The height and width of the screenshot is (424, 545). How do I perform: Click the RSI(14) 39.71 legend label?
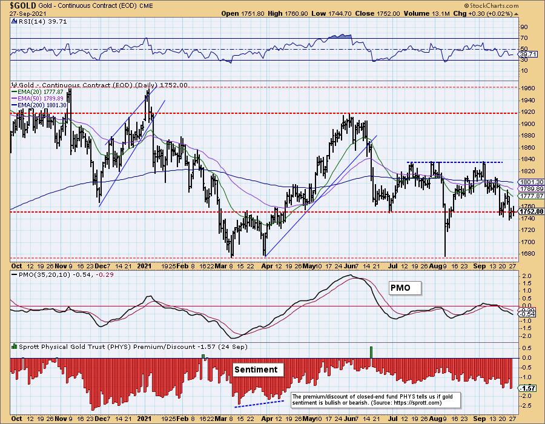pyautogui.click(x=42, y=22)
